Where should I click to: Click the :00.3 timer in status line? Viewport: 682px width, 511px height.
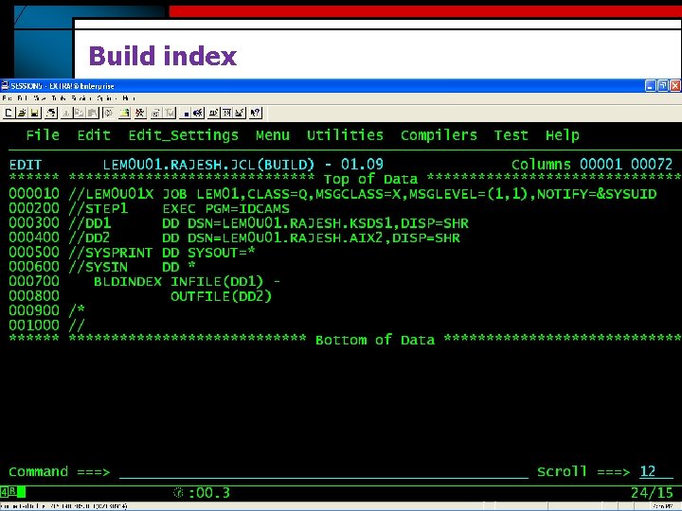[208, 493]
